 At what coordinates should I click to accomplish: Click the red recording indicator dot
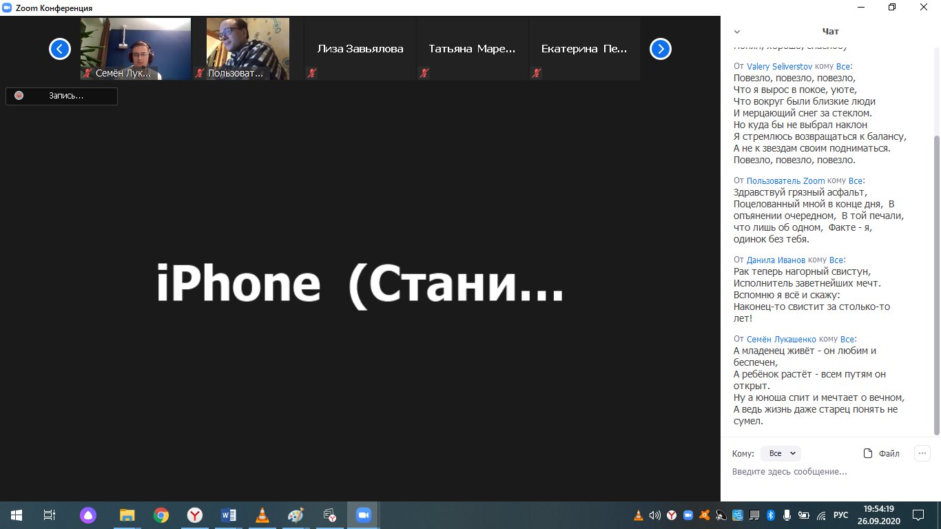pyautogui.click(x=19, y=96)
